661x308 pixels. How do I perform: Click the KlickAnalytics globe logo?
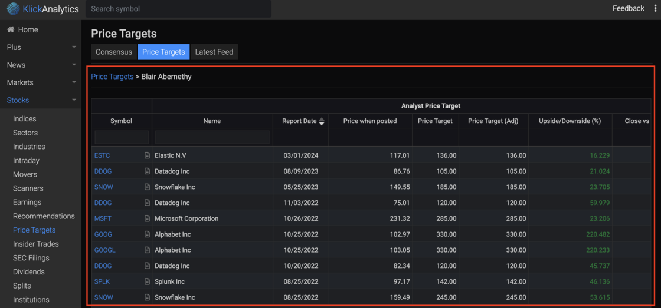tap(13, 8)
